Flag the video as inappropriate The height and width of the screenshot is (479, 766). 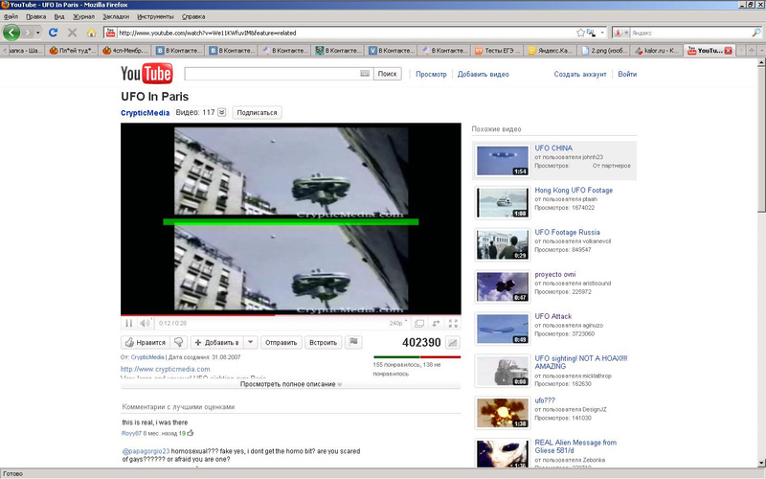pos(353,342)
